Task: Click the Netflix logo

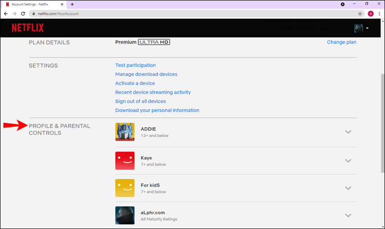Action: pos(27,28)
